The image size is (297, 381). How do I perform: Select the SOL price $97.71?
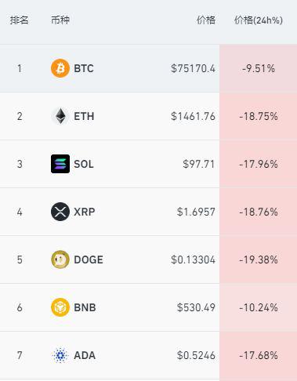click(x=198, y=164)
